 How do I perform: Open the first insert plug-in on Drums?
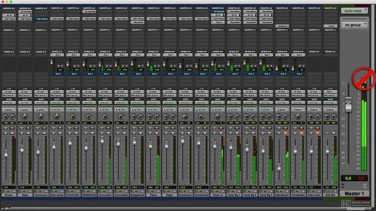[x=9, y=15]
